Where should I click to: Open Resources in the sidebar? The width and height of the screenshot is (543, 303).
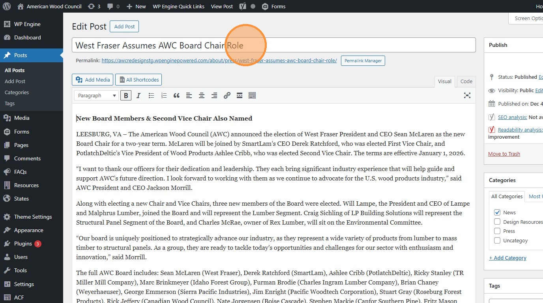[32, 185]
